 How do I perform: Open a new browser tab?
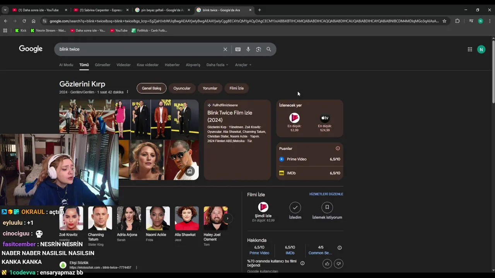pos(259,10)
